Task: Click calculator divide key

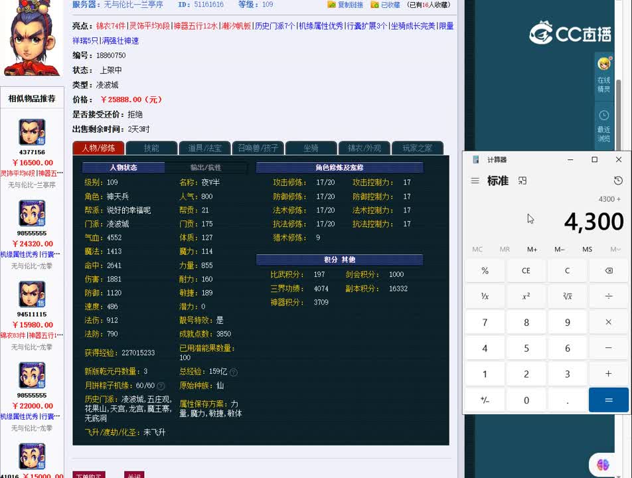Action: (x=609, y=296)
